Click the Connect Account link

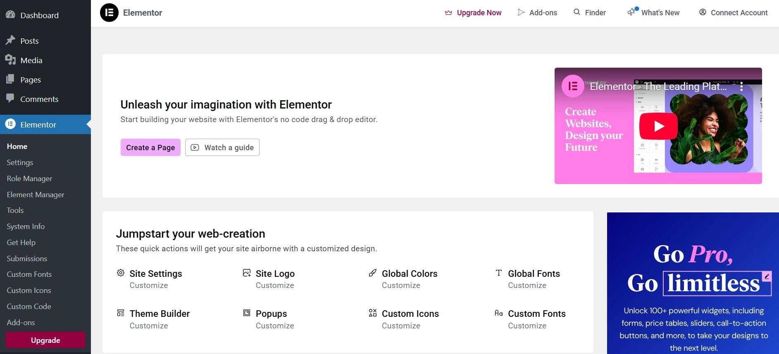point(739,13)
